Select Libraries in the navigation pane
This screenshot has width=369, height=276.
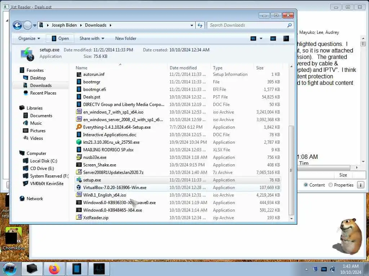click(34, 108)
